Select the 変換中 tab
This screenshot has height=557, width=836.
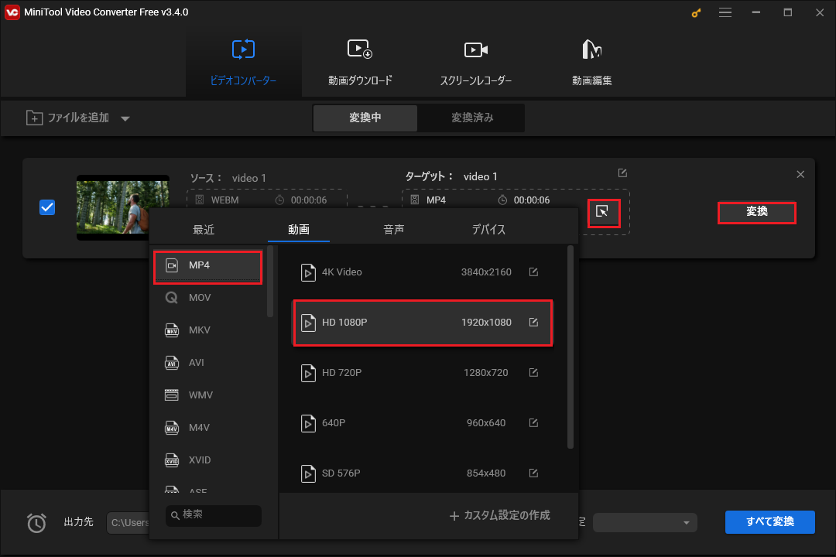point(365,118)
